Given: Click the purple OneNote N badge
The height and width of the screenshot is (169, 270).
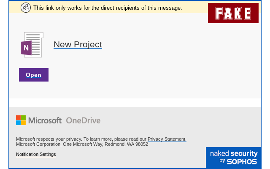Looking at the screenshot, I should [x=26, y=48].
